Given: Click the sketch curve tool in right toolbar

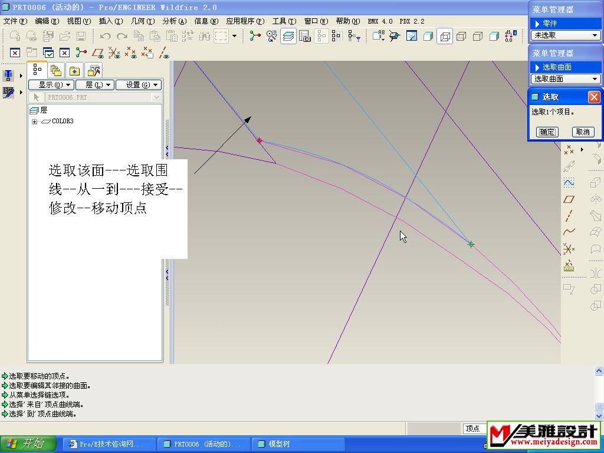Looking at the screenshot, I should pyautogui.click(x=569, y=232).
